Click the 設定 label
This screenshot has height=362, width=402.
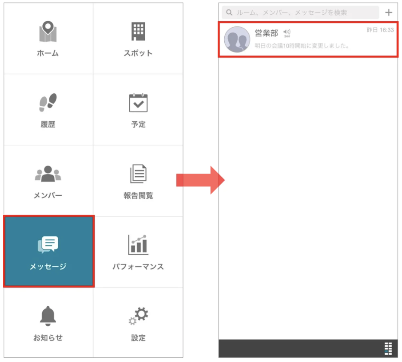click(138, 338)
